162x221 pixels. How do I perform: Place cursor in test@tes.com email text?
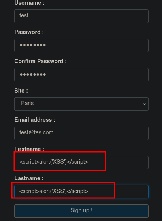(36, 132)
